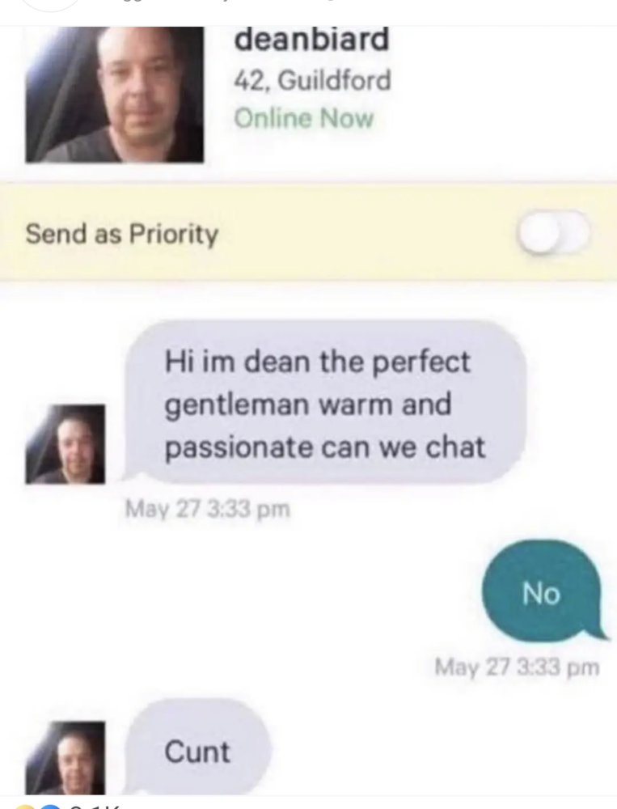Tap the Online Now status text

pyautogui.click(x=304, y=118)
